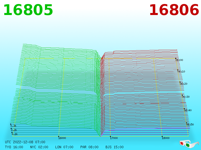Viewport: 201px width, 150px height.
Task: Select the 06:40 time axis label
Action: 188,110
